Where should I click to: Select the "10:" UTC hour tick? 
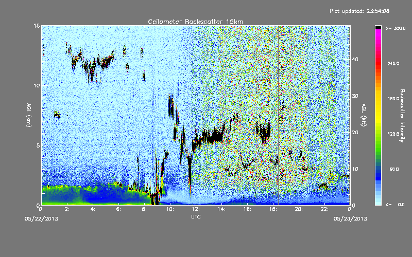pyautogui.click(x=170, y=209)
